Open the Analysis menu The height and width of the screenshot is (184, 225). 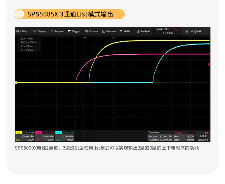[143, 31]
